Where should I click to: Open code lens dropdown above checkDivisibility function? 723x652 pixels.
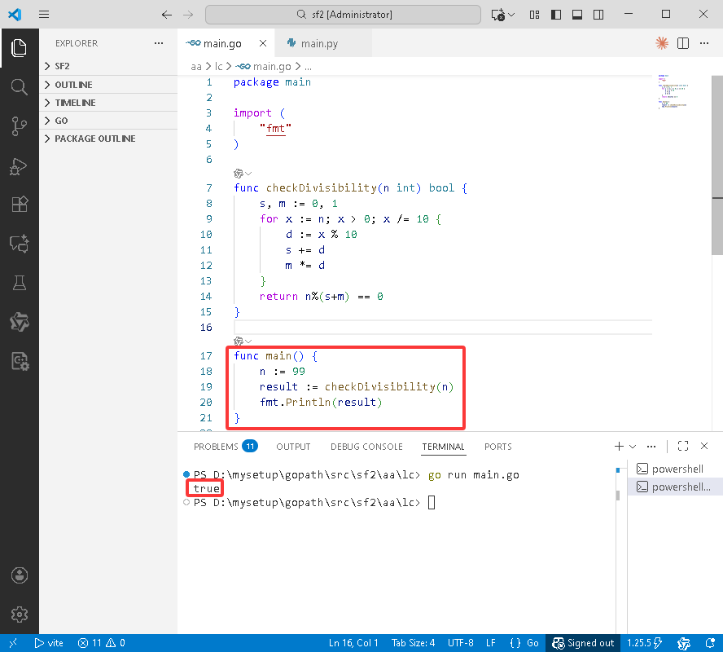point(243,174)
